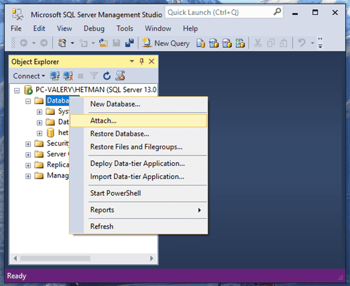Viewport: 350px width, 286px height.
Task: Open the Window menu
Action: click(x=158, y=29)
